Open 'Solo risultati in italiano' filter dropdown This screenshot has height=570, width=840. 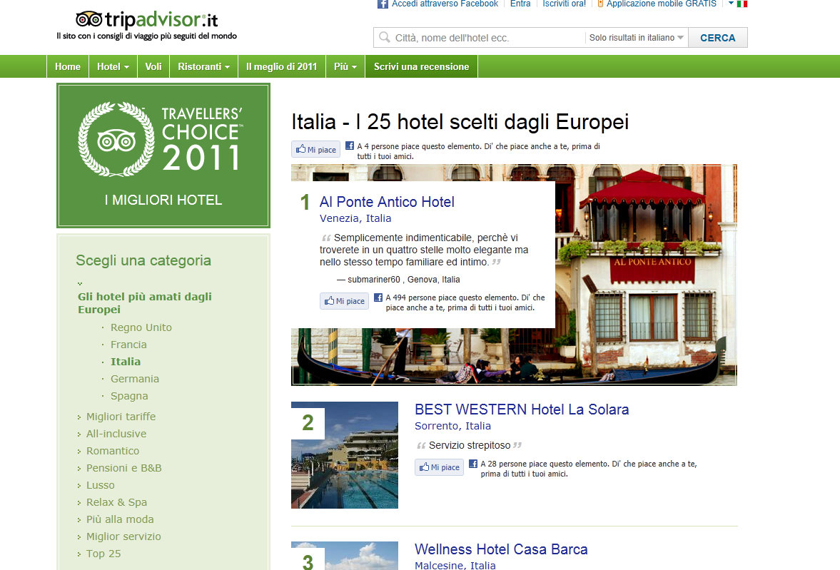pos(636,38)
